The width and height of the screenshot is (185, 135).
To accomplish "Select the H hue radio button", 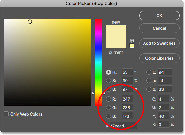I will click(x=108, y=72).
